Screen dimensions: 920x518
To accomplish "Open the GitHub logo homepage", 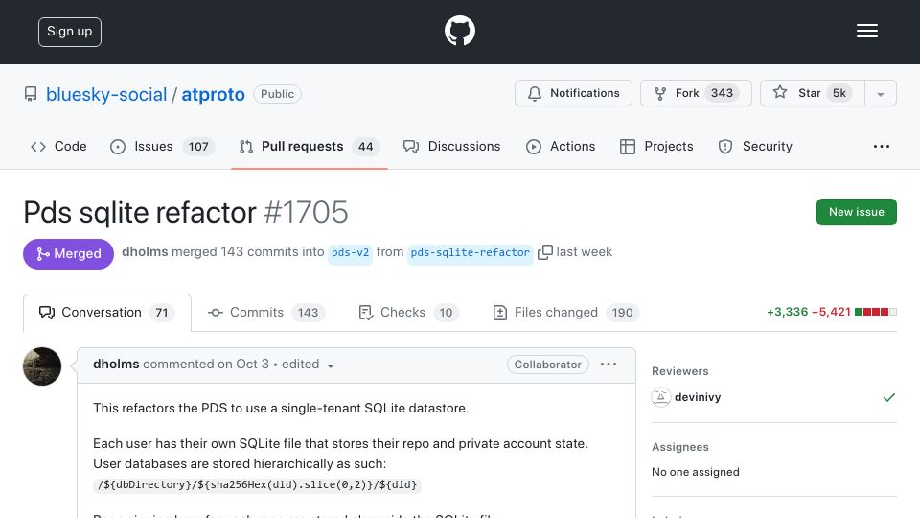I will click(x=459, y=31).
